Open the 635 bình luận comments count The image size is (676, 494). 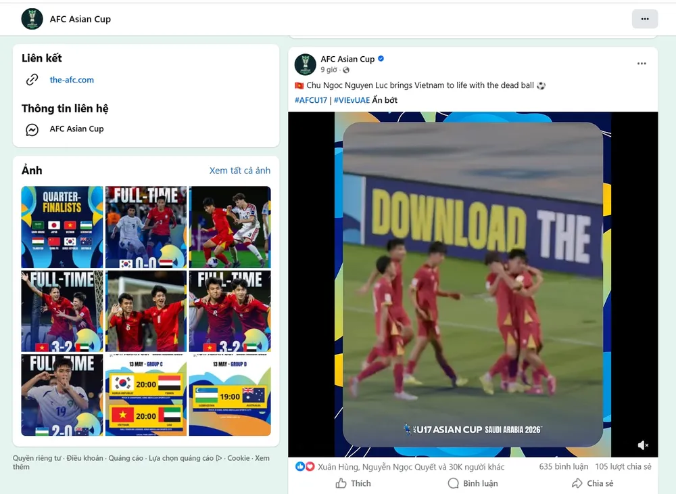564,466
